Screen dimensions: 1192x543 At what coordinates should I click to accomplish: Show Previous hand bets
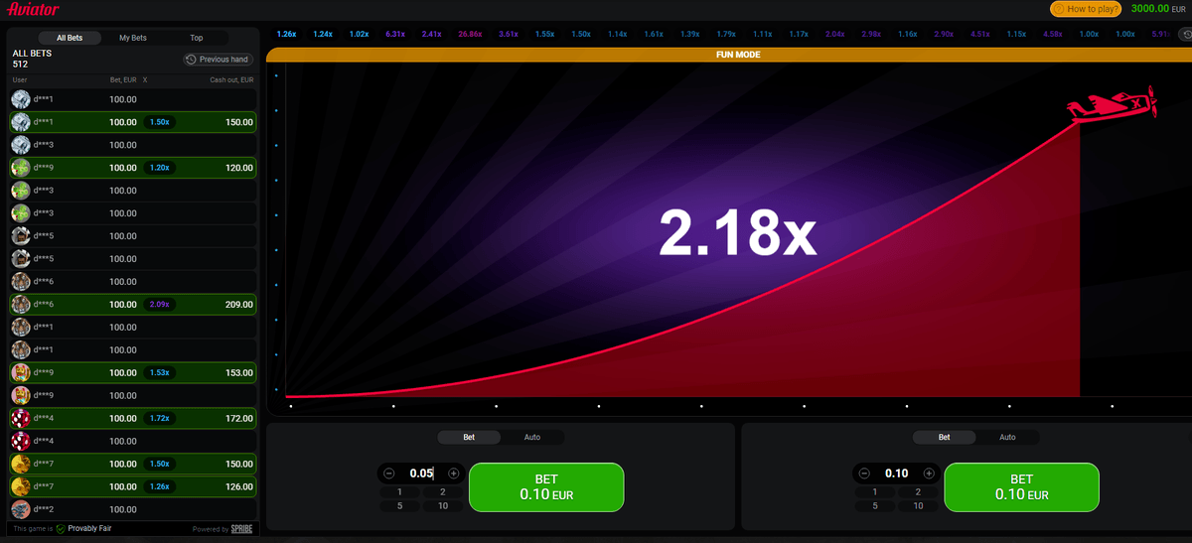[x=218, y=60]
